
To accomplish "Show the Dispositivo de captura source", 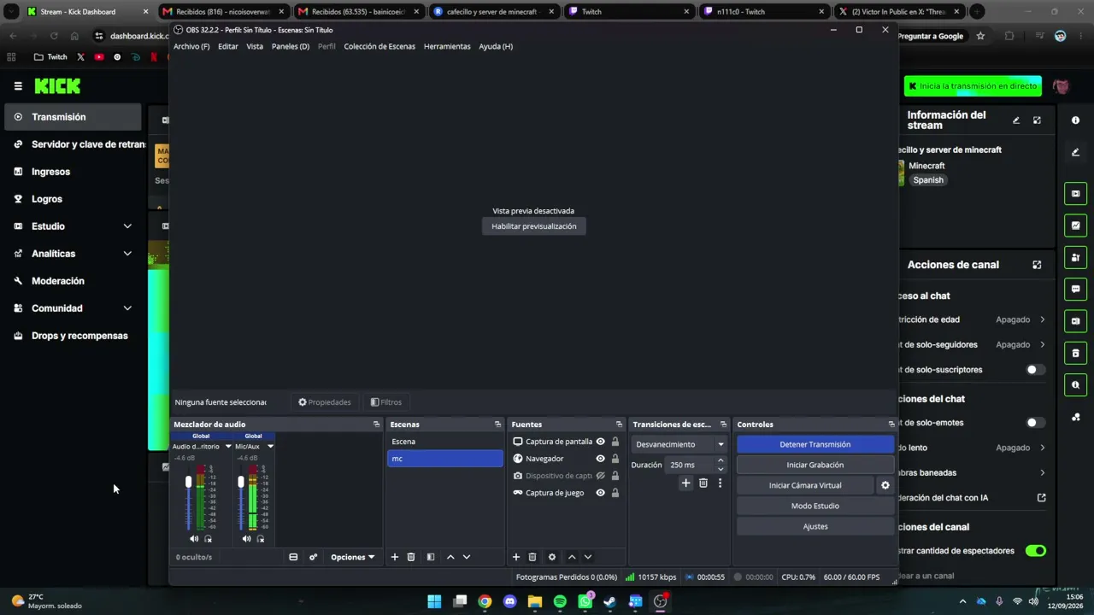I will pyautogui.click(x=600, y=476).
